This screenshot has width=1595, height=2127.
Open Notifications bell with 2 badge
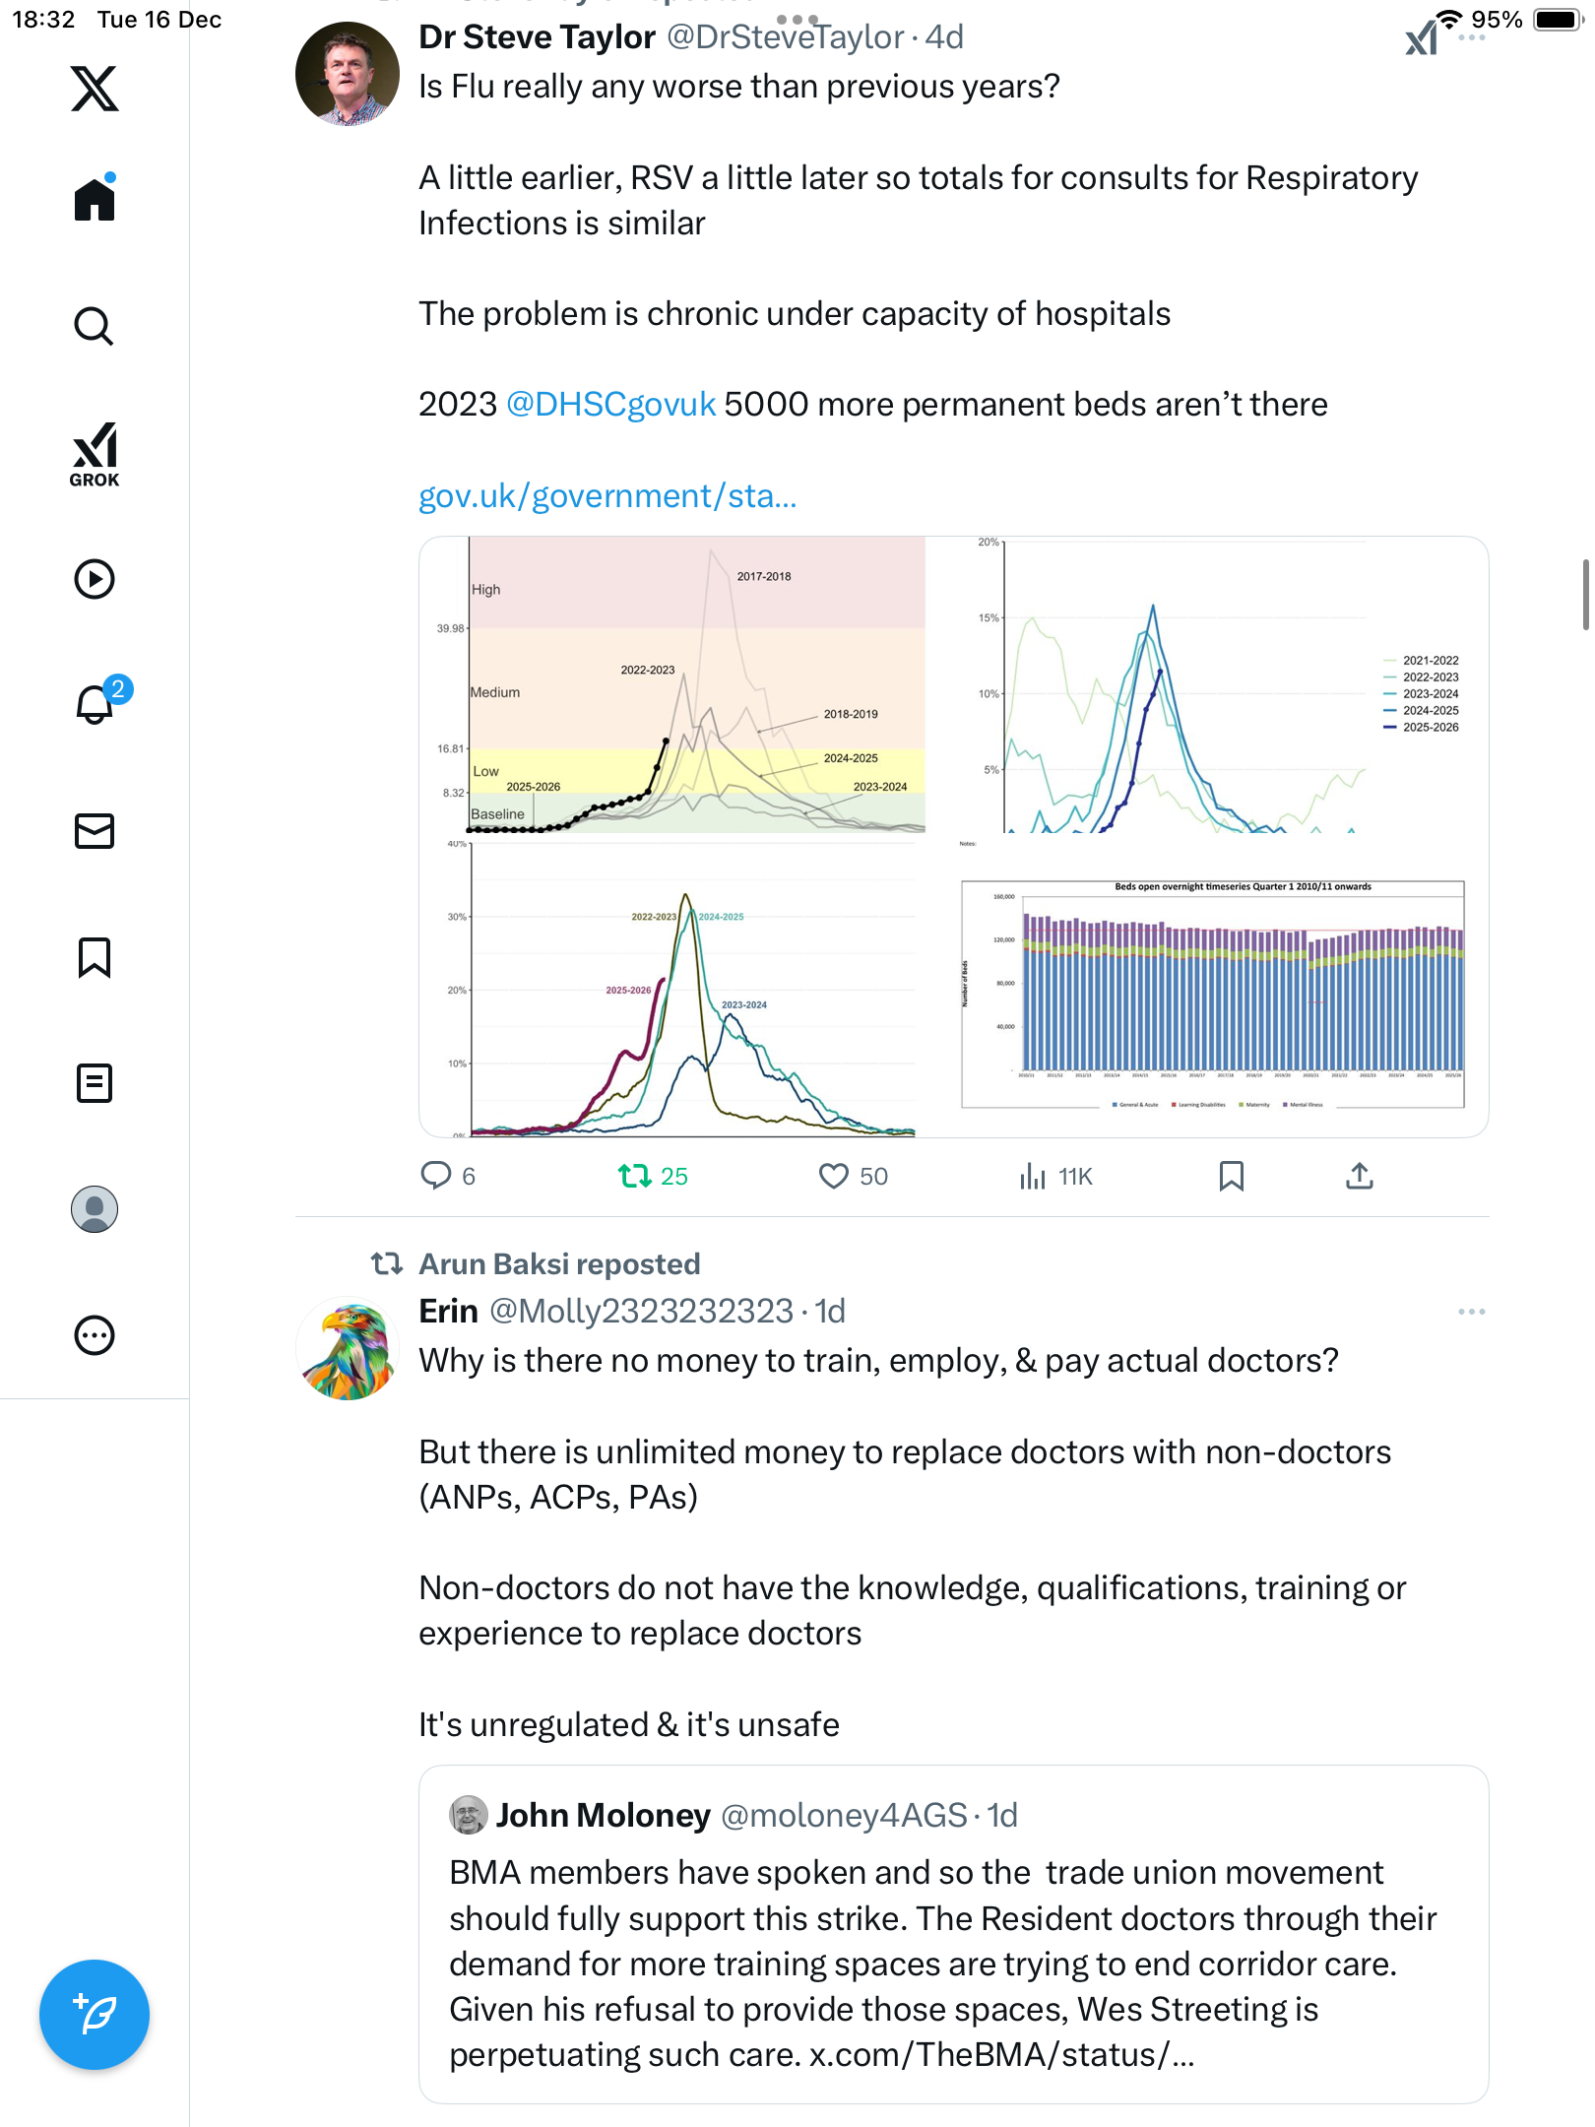[x=96, y=704]
